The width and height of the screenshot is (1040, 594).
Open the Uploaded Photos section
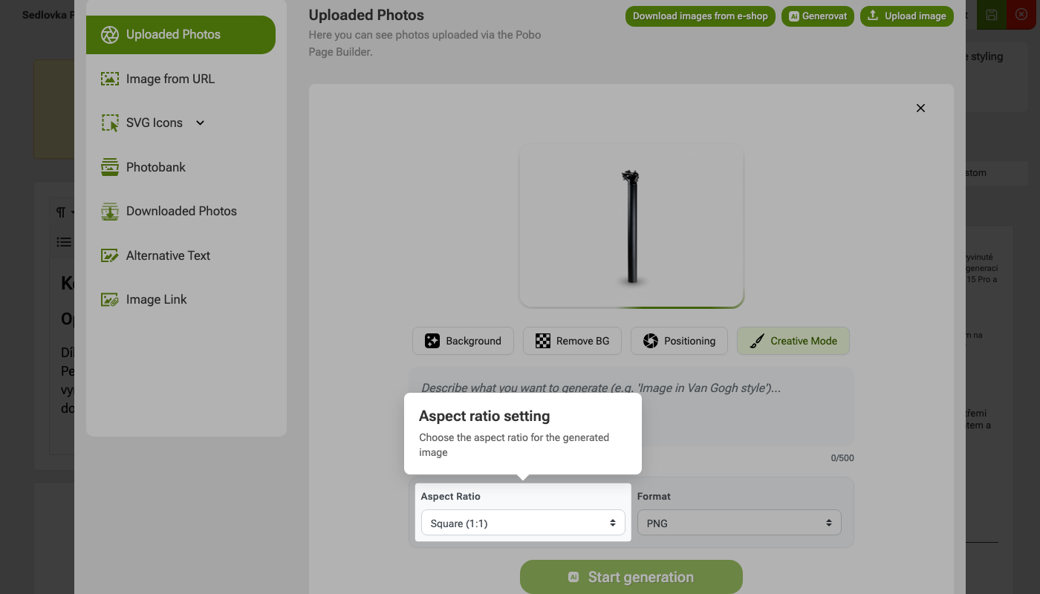coord(181,34)
